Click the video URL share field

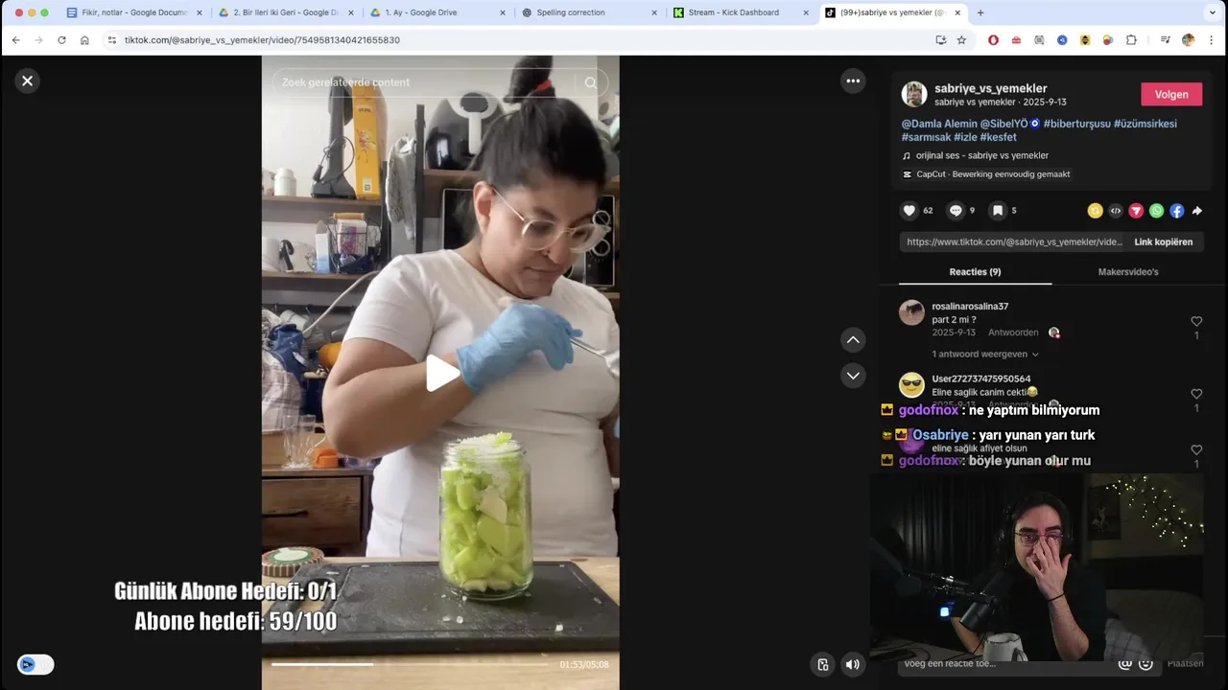click(x=1013, y=242)
